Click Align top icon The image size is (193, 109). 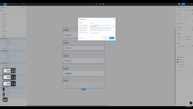coord(185,10)
